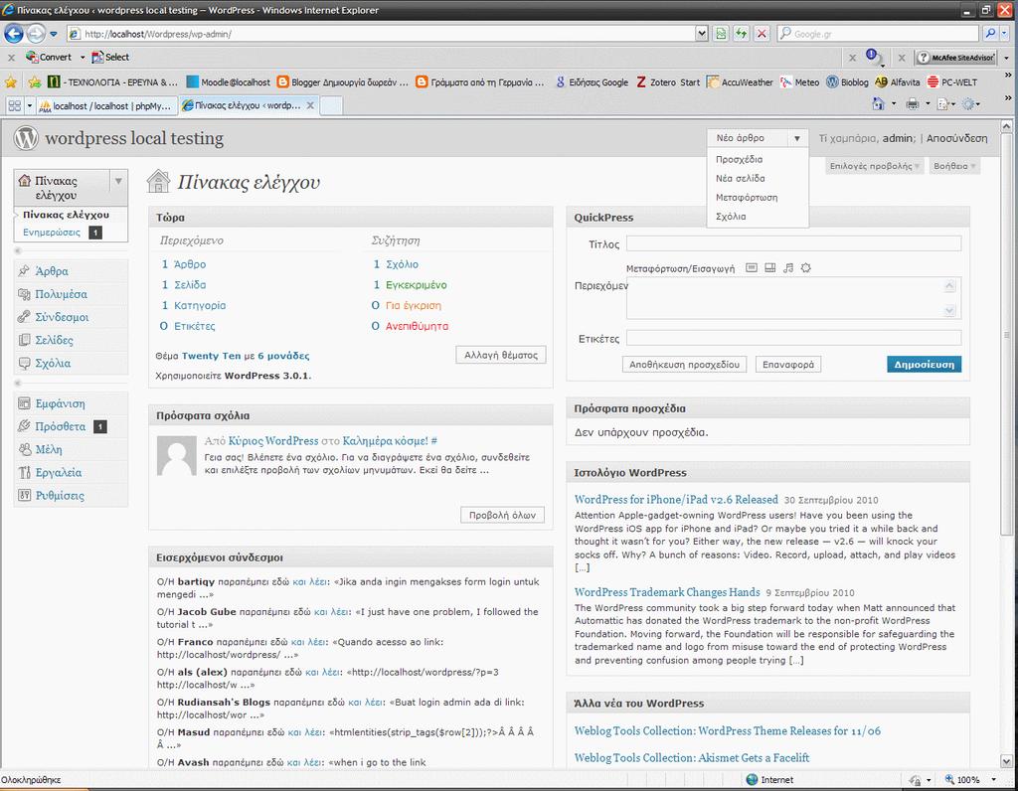Open the Moodle@localhost favorites bookmark

[x=228, y=81]
